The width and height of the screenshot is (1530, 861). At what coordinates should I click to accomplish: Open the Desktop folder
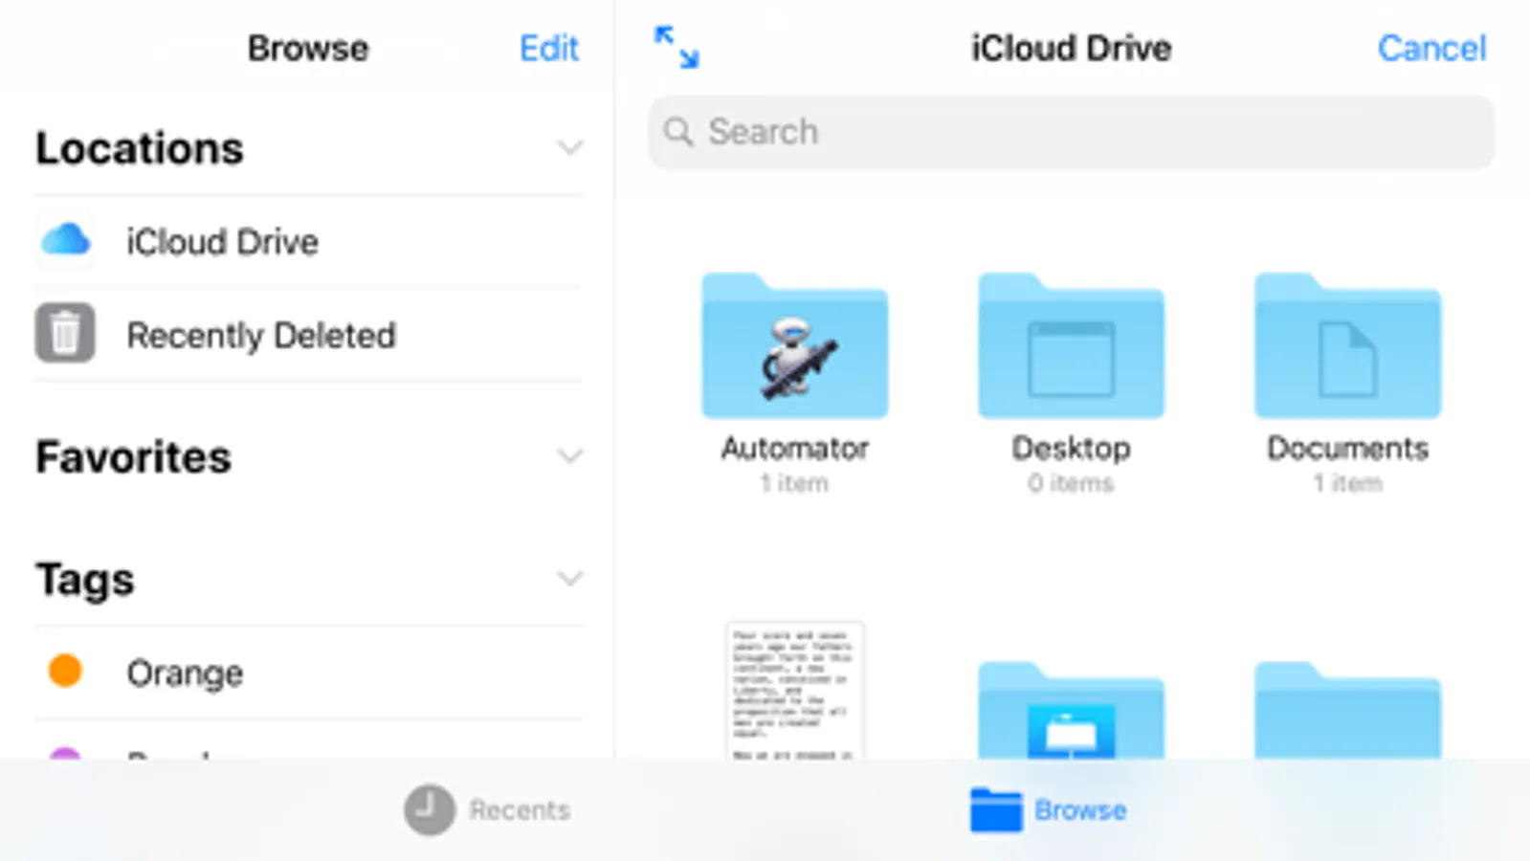click(x=1071, y=345)
